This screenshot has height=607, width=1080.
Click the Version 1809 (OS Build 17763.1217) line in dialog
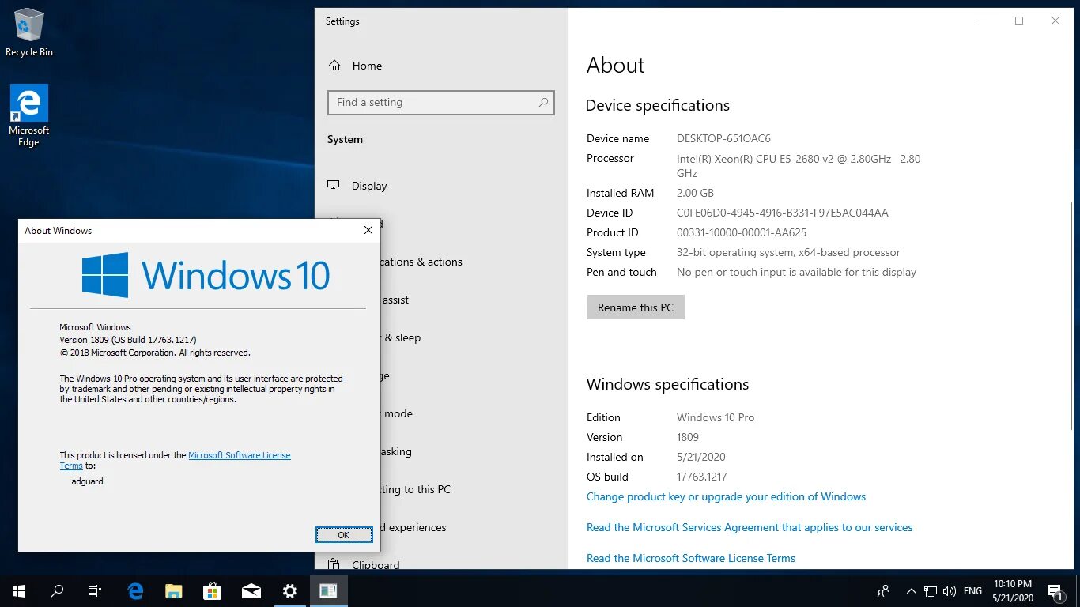128,340
